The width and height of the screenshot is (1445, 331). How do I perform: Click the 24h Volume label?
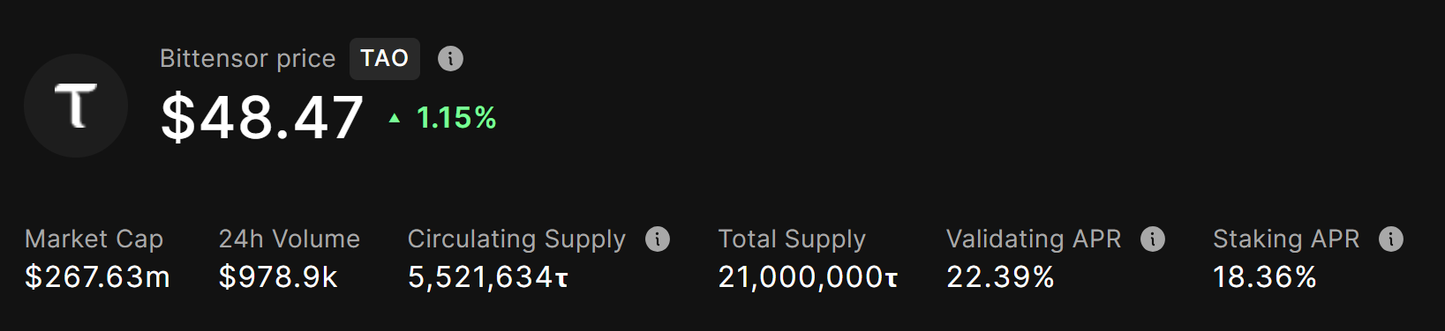coord(290,239)
